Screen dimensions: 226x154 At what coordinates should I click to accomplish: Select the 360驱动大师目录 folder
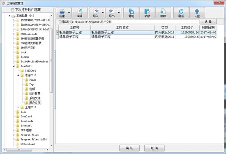pos(31,43)
